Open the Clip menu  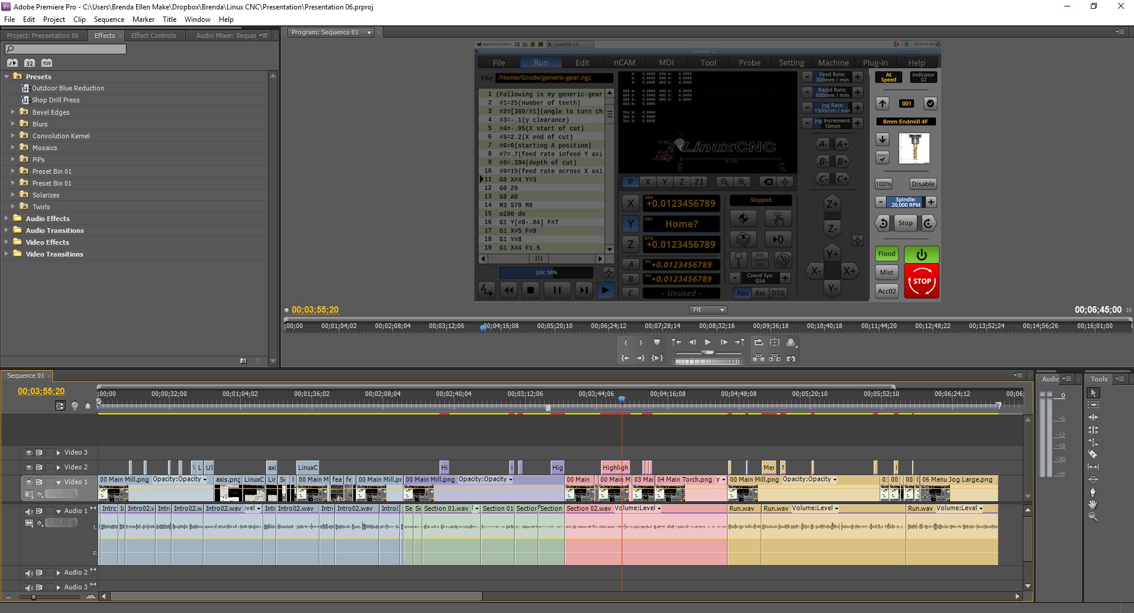click(79, 20)
